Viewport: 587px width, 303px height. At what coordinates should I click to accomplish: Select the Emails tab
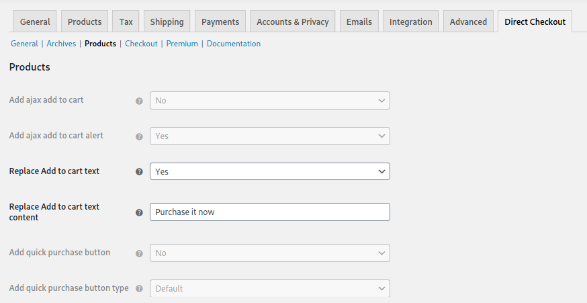click(359, 21)
